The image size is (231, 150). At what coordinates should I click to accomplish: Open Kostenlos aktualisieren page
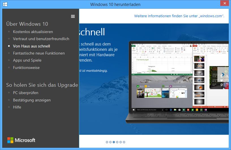(x=33, y=32)
